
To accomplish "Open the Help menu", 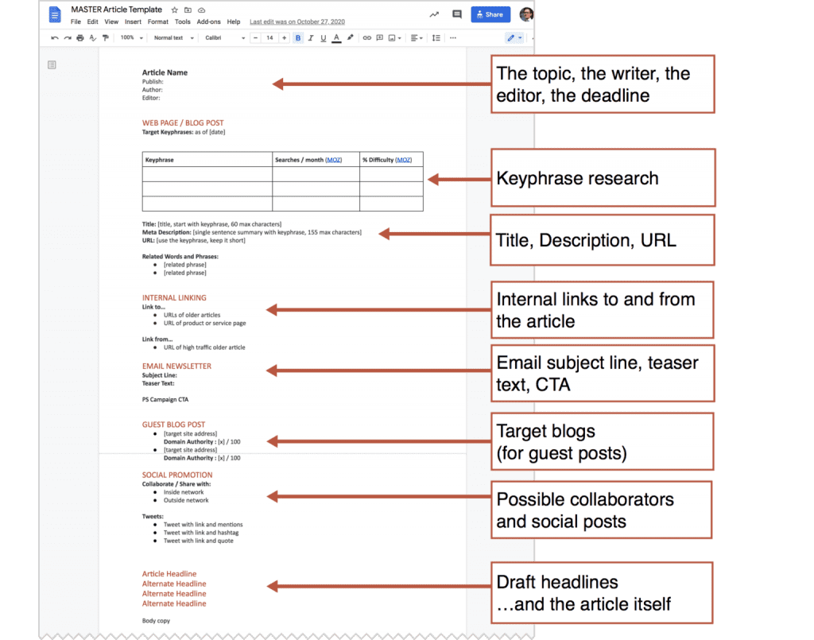I will pyautogui.click(x=234, y=21).
